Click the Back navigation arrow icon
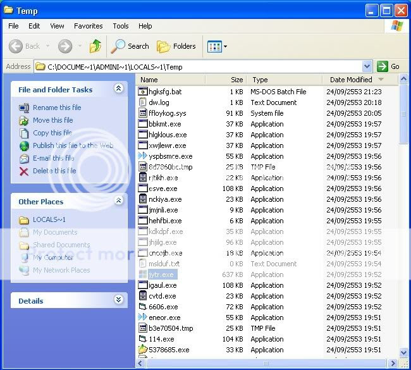The width and height of the screenshot is (411, 370). click(x=16, y=46)
